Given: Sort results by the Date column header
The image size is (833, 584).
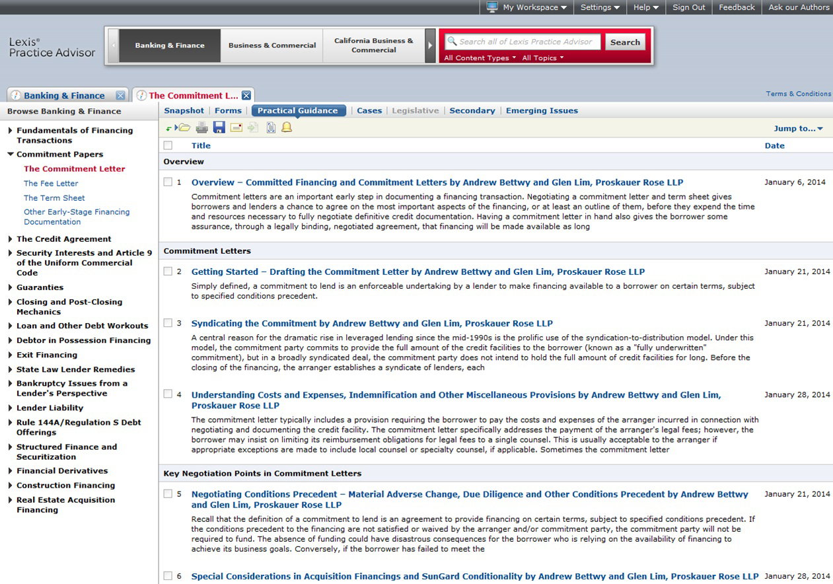Looking at the screenshot, I should (774, 146).
